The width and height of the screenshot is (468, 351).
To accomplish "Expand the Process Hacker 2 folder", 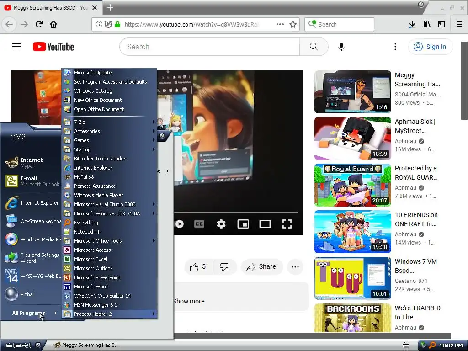I will click(109, 314).
